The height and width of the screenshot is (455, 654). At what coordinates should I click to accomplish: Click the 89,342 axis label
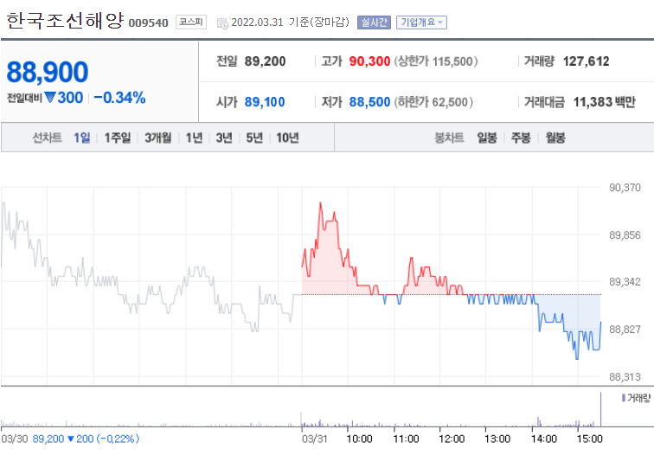coord(625,282)
